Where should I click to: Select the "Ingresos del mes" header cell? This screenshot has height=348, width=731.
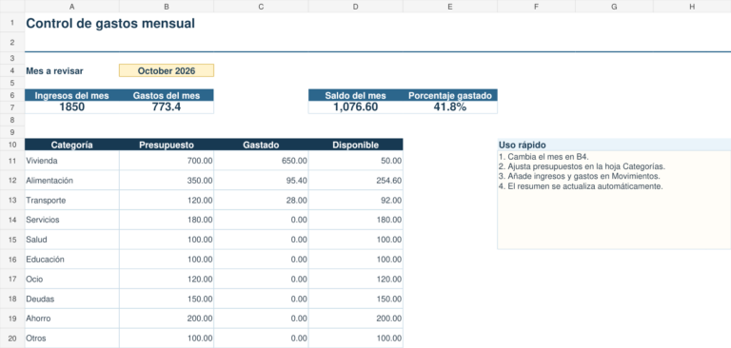click(71, 95)
